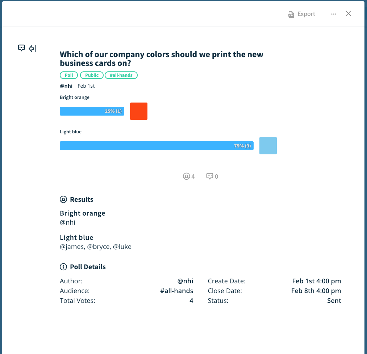This screenshot has width=367, height=354.
Task: Select the Public tag
Action: (x=92, y=75)
